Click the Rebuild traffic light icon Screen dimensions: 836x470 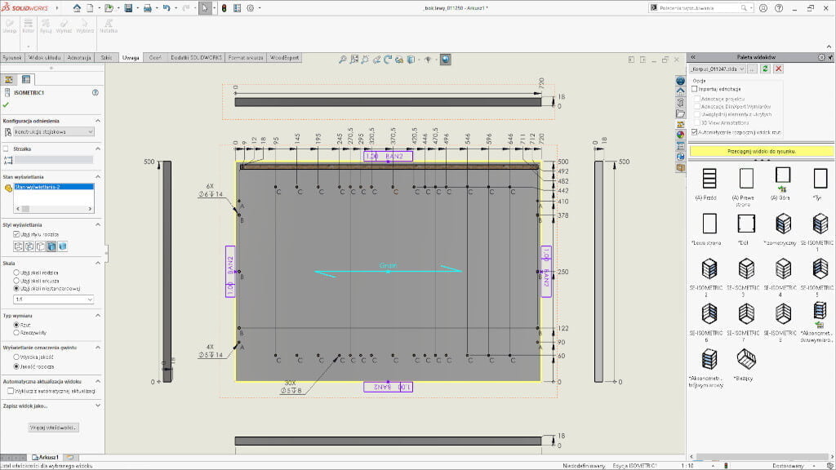coord(223,8)
